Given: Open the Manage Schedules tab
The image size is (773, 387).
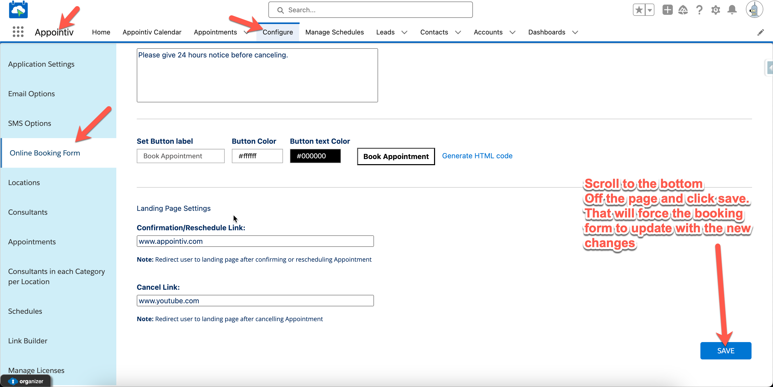Looking at the screenshot, I should pos(334,32).
